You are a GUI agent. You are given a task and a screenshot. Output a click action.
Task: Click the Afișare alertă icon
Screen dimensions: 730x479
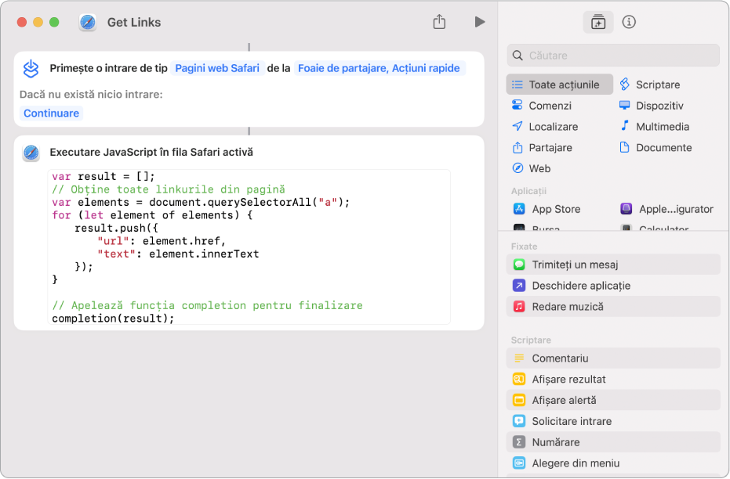point(518,400)
